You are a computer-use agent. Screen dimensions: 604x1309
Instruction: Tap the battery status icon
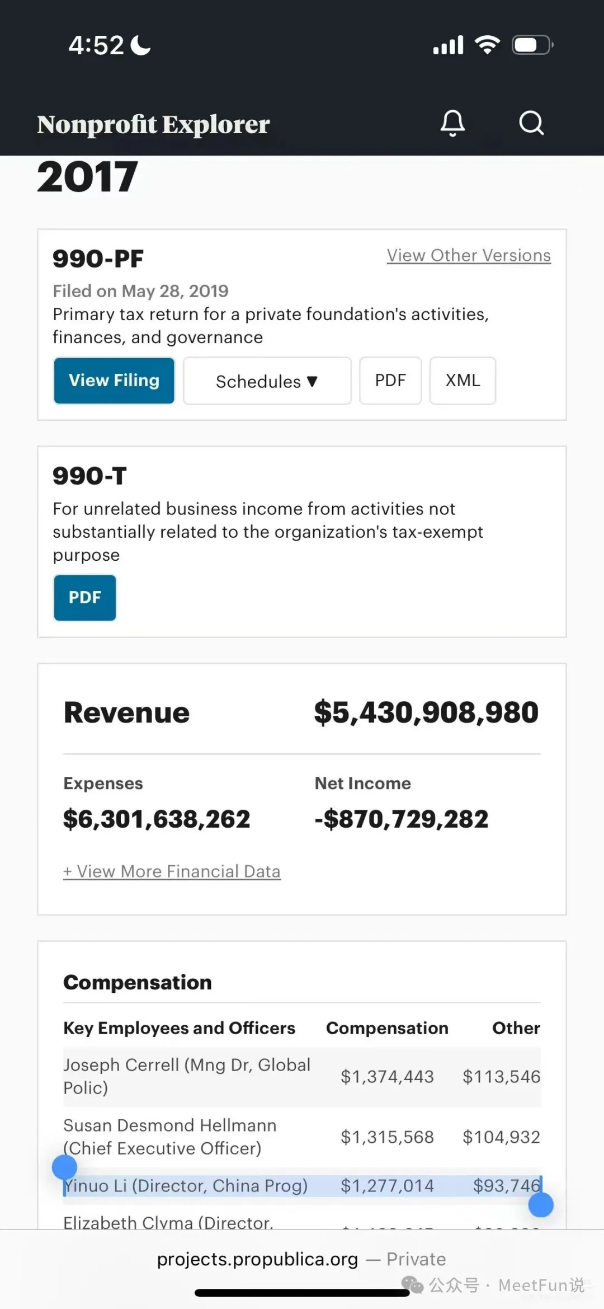(532, 45)
